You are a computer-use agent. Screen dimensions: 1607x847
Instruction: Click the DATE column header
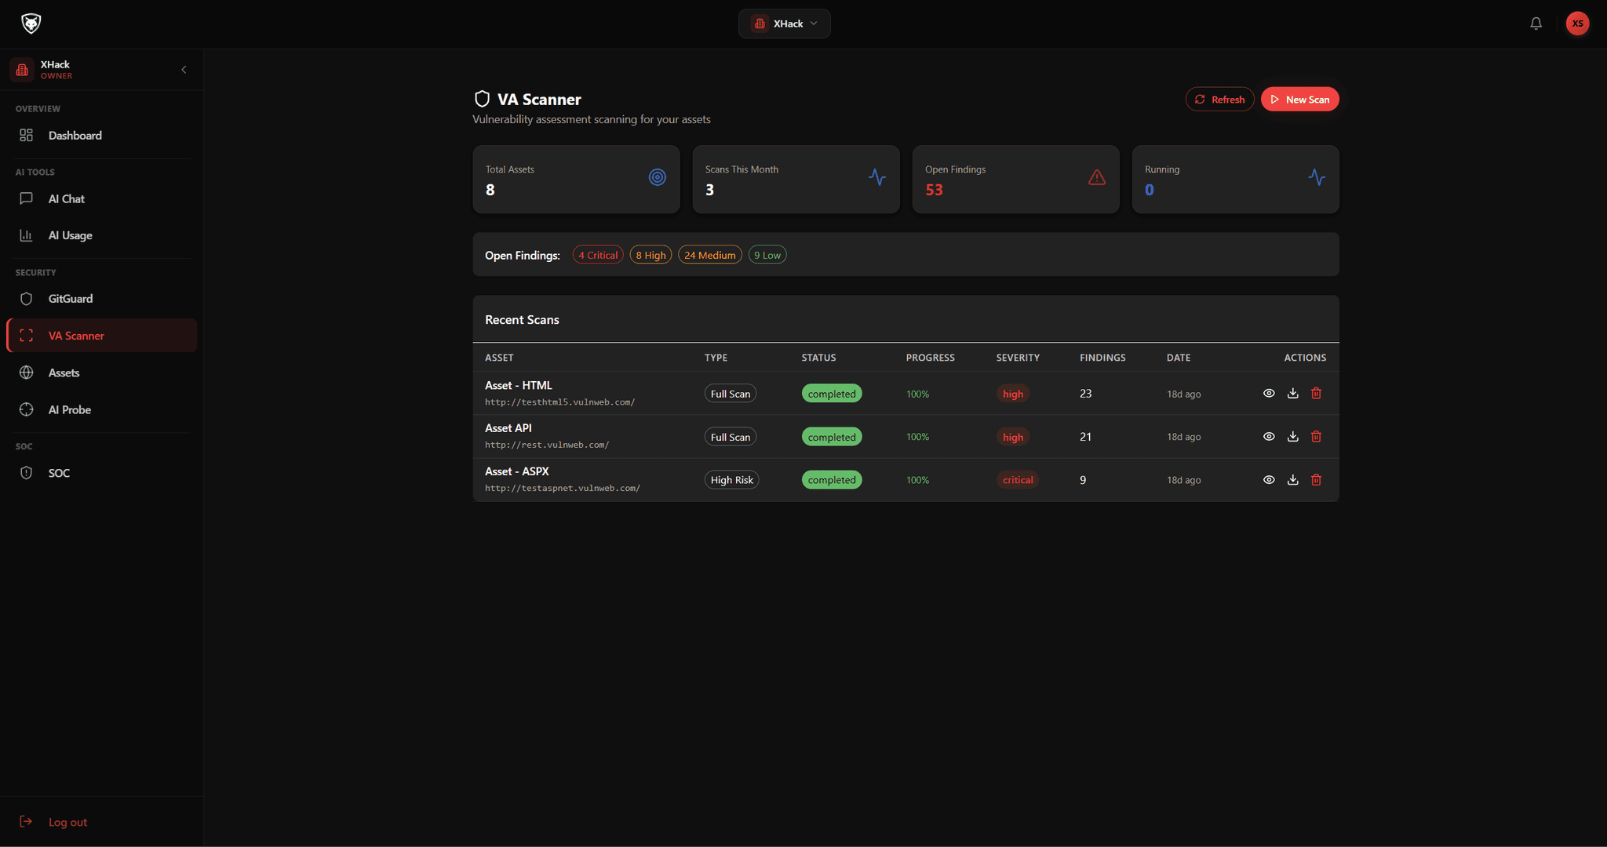[x=1178, y=358]
